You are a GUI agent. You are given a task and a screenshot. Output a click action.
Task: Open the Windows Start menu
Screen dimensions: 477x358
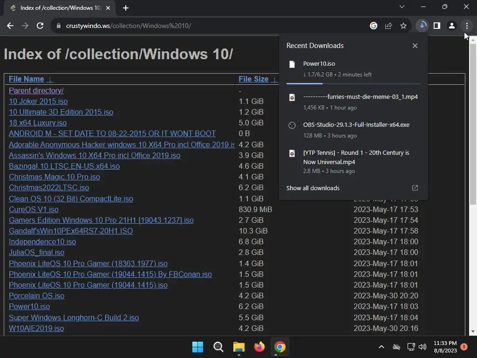coord(198,347)
